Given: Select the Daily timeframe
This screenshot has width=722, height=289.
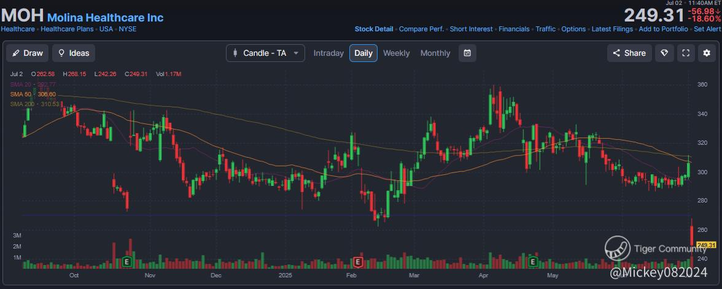Looking at the screenshot, I should coord(363,53).
